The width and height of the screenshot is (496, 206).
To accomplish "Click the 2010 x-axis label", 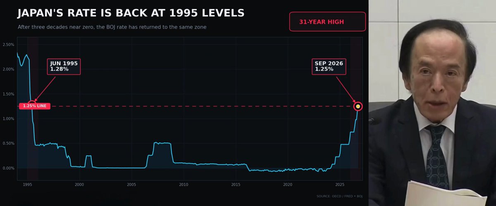I will point(184,184).
